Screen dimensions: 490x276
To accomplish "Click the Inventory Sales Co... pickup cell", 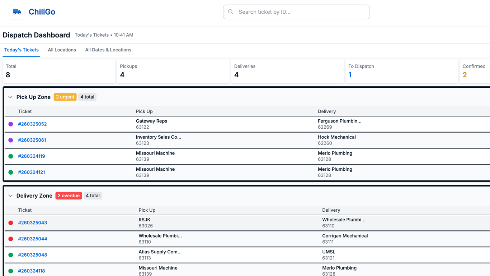I will (x=159, y=140).
